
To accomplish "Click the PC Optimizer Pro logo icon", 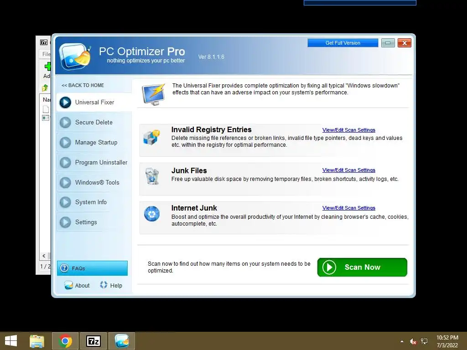I will point(75,57).
